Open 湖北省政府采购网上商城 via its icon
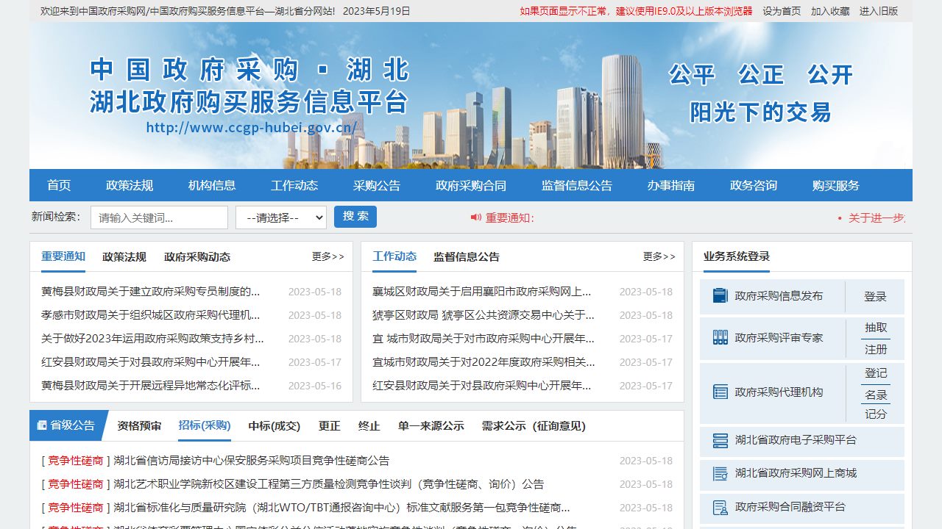This screenshot has width=942, height=529. tap(720, 473)
